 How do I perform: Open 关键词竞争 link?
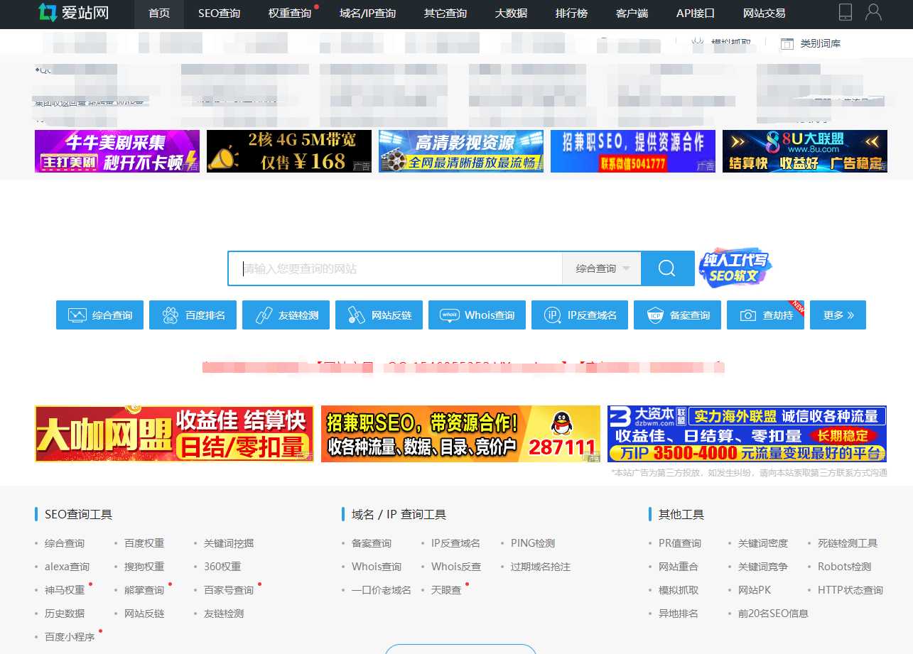[763, 567]
